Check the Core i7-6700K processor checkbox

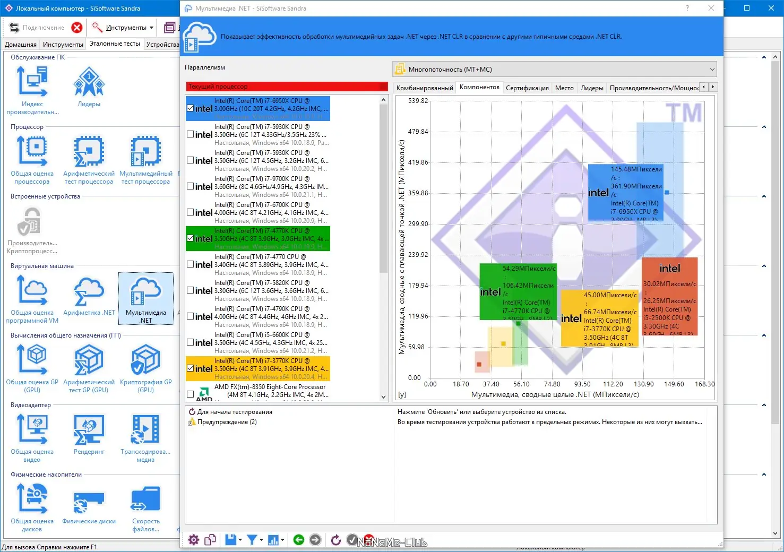191,212
